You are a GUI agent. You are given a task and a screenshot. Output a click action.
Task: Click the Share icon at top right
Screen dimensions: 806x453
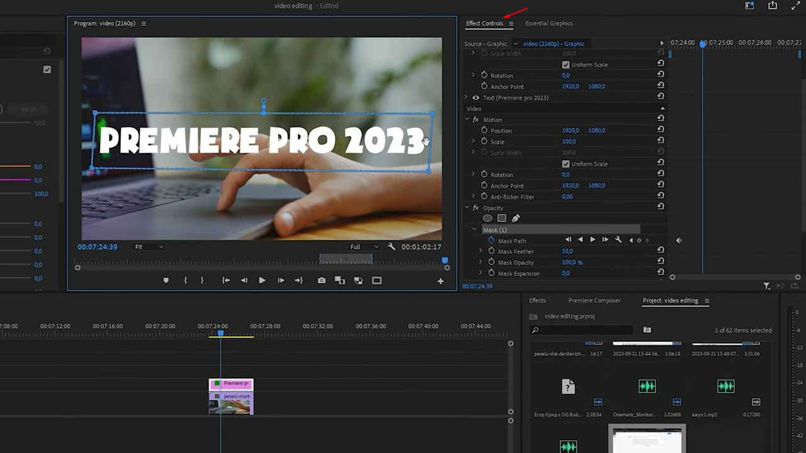pos(773,6)
